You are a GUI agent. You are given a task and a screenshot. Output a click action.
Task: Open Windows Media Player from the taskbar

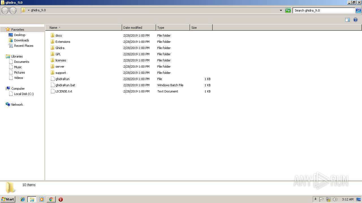pyautogui.click(x=42, y=199)
